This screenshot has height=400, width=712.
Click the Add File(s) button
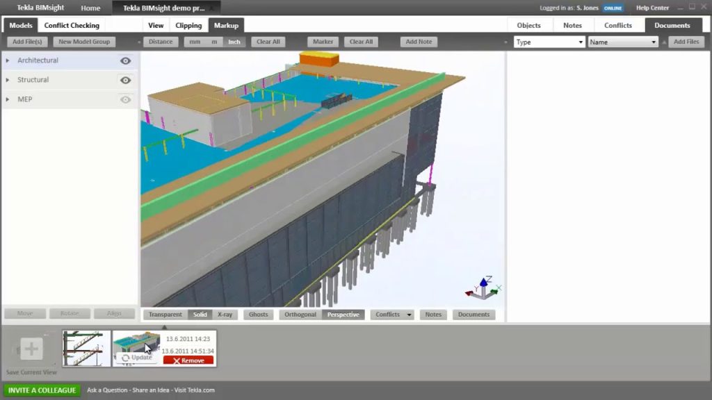point(26,41)
